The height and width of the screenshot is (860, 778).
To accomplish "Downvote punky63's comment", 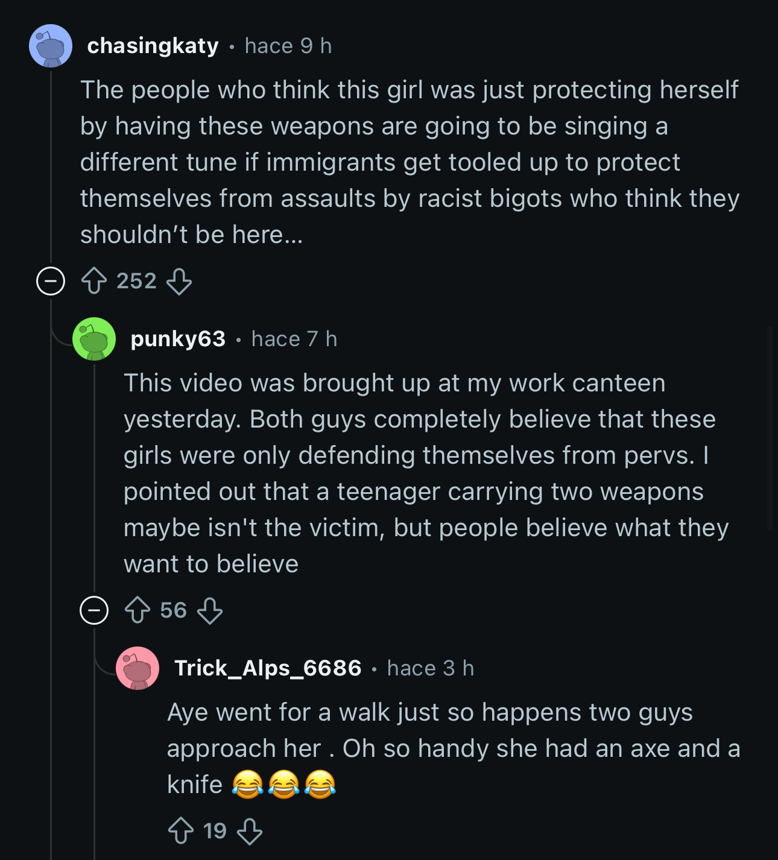I will [x=210, y=610].
